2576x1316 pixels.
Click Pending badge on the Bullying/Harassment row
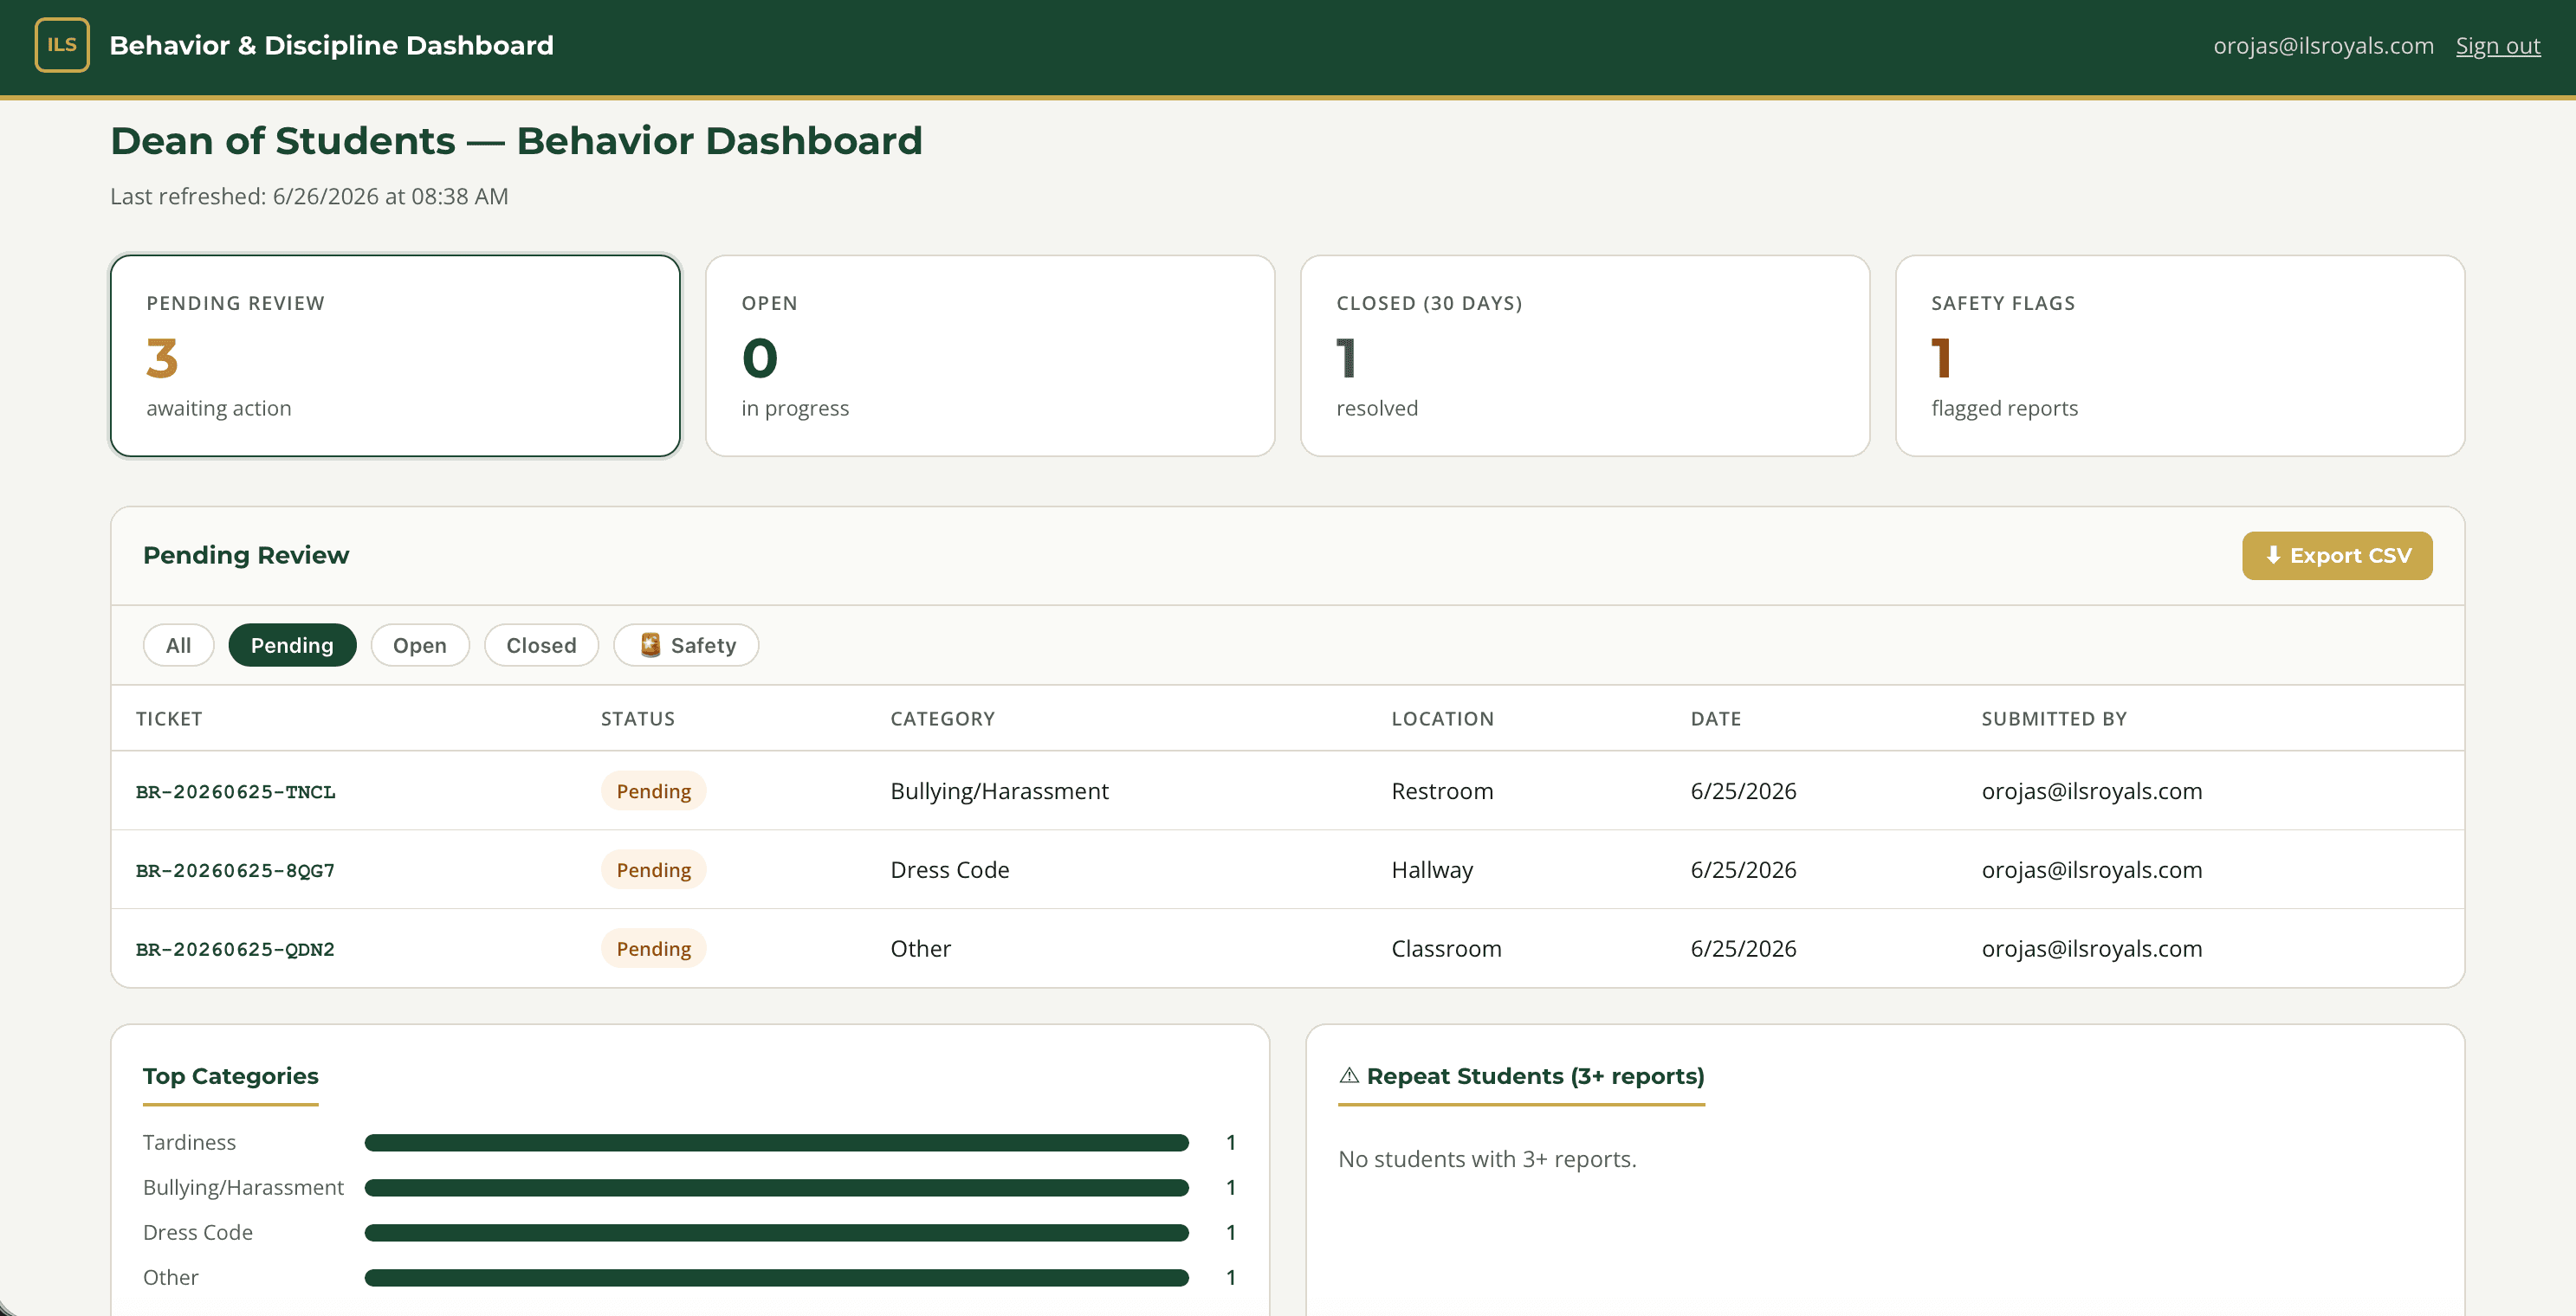click(x=653, y=791)
